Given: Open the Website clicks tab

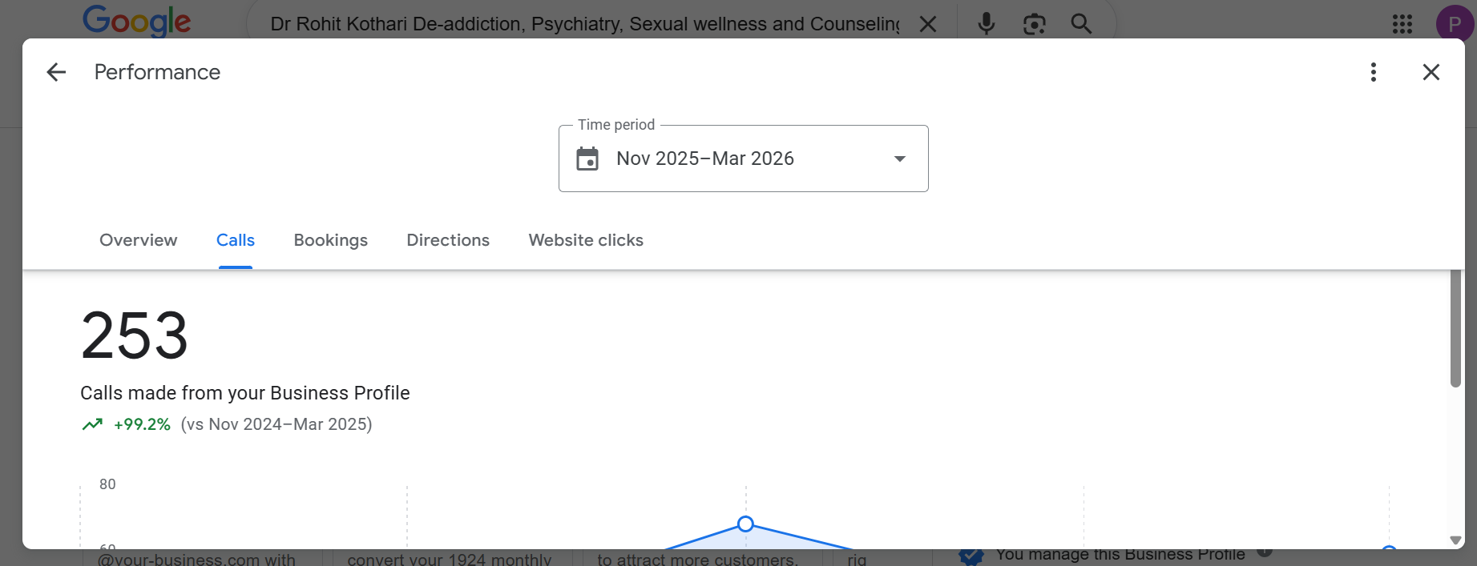Looking at the screenshot, I should pos(586,240).
